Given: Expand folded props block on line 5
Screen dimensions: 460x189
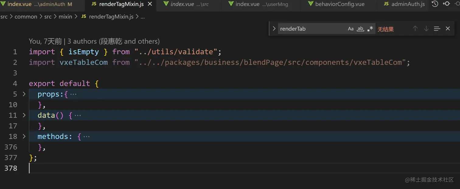Looking at the screenshot, I should coord(24,94).
